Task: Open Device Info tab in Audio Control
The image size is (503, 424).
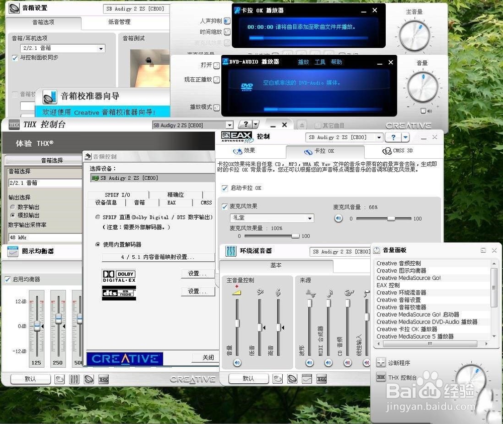Action: coord(106,202)
